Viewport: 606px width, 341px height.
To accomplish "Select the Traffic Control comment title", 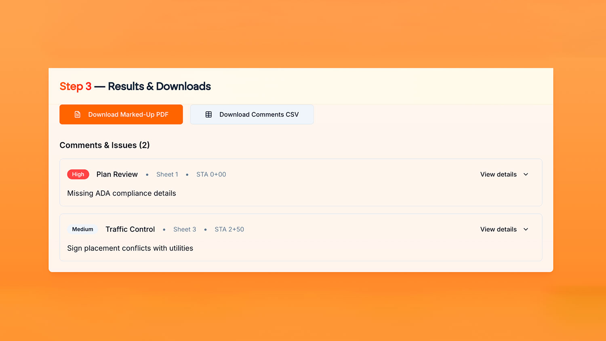I will 130,229.
